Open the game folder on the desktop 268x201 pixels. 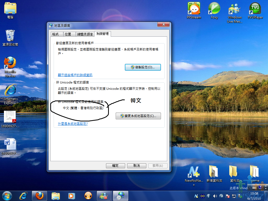pyautogui.click(x=255, y=174)
